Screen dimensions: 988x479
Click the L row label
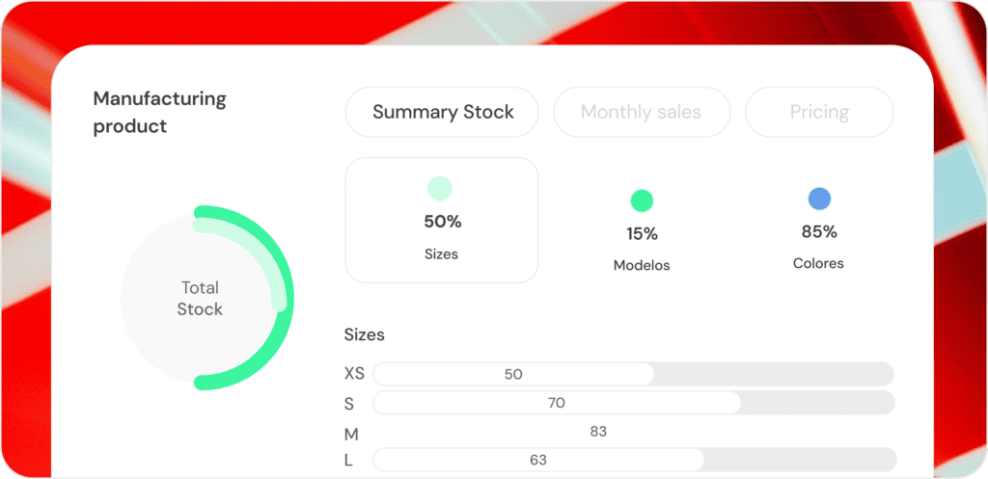(348, 461)
